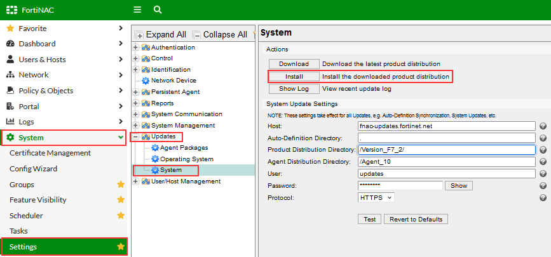Screen dimensions: 551x257
Task: Click help icon beside Password field
Action: [x=543, y=186]
